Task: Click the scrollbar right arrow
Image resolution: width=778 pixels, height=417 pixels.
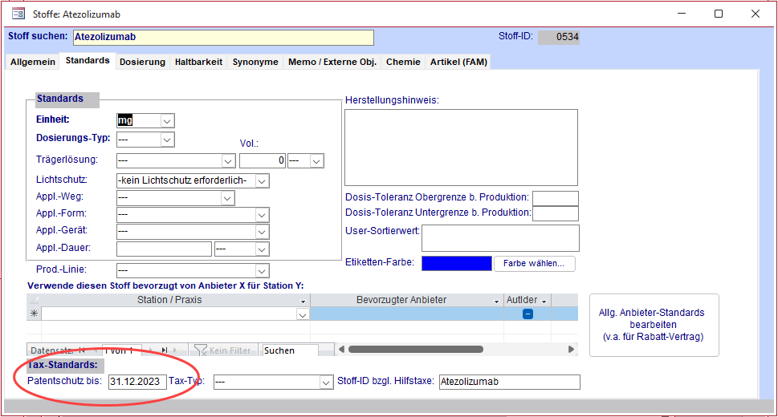Action: pyautogui.click(x=571, y=350)
